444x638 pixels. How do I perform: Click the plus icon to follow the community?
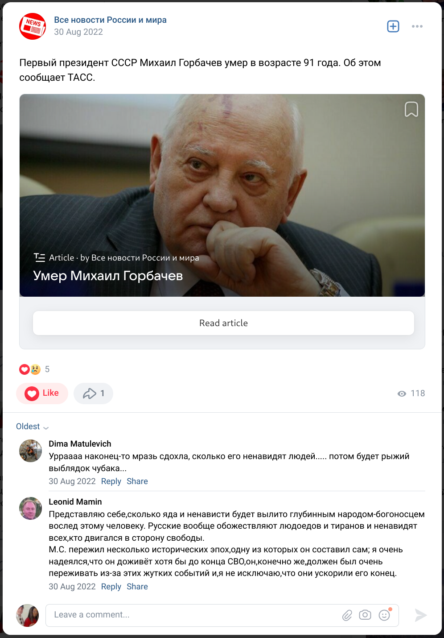click(393, 26)
